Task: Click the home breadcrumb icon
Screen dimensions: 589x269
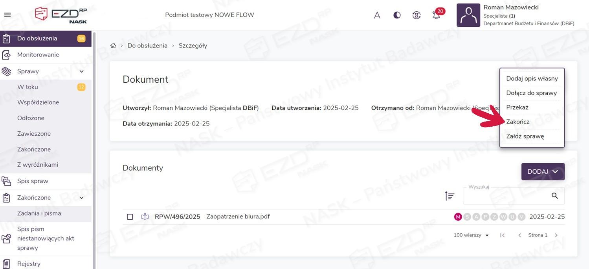Action: coord(113,46)
